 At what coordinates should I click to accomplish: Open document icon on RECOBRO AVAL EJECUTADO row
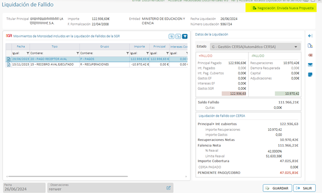tap(9, 65)
